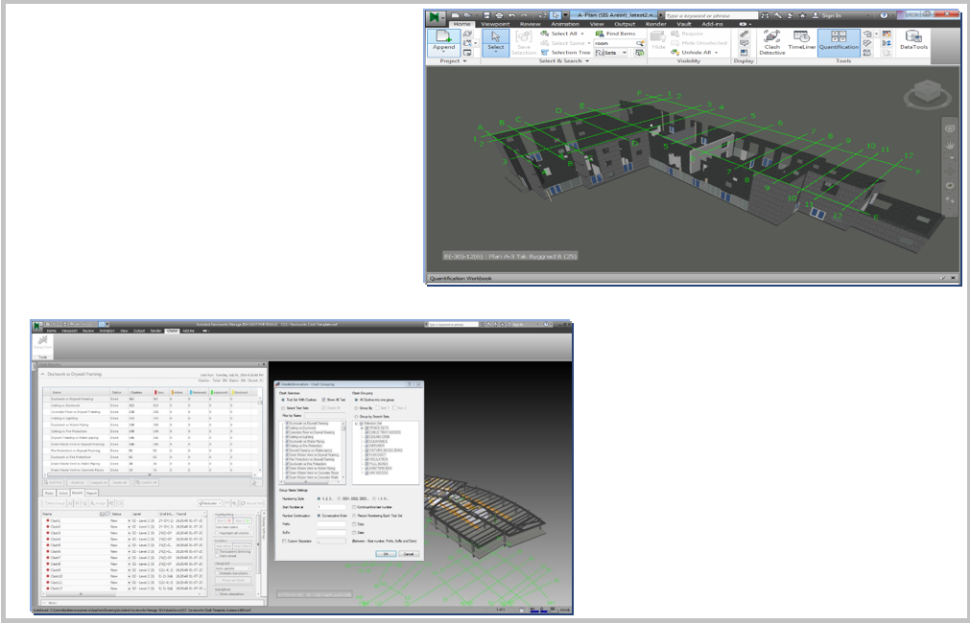
Task: Collapse the Ductwork vs Drywall Framing header
Action: click(42, 375)
